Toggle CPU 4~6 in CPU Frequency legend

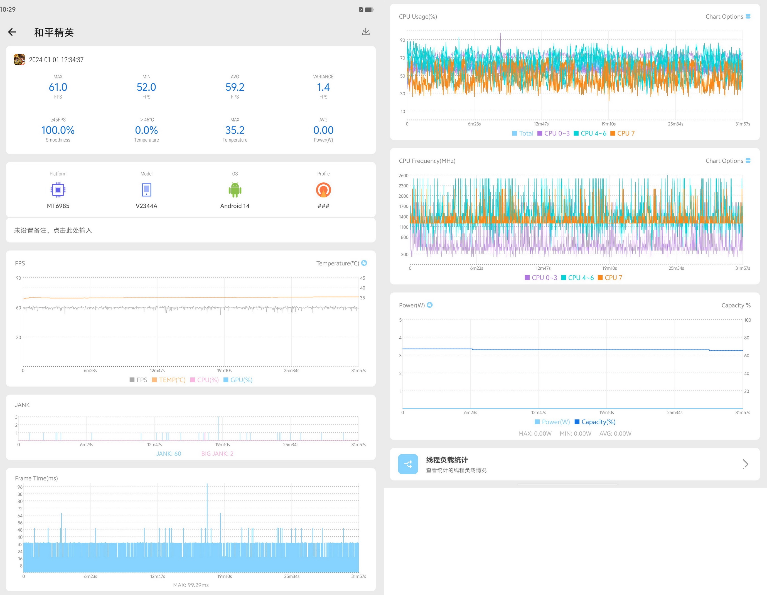[x=577, y=278]
